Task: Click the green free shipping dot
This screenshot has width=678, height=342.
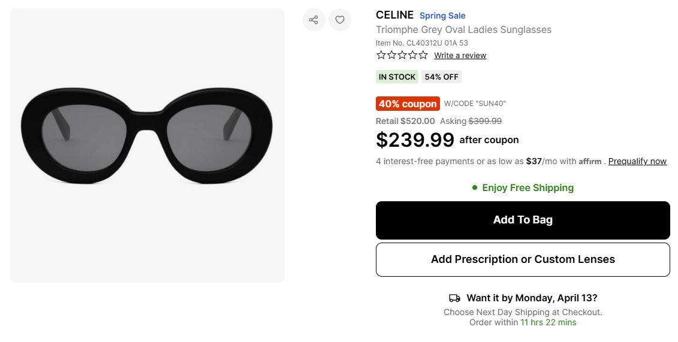Action: tap(475, 188)
